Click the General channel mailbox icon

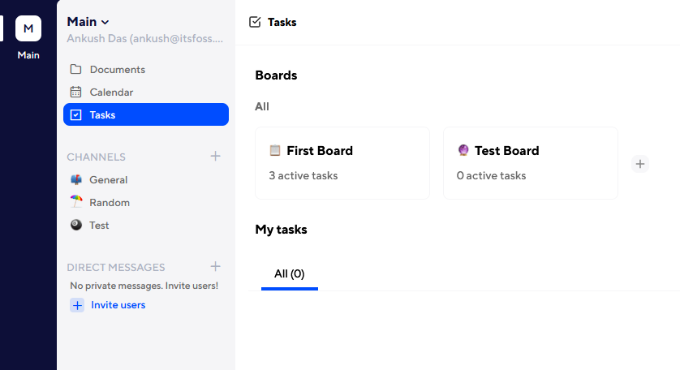pyautogui.click(x=76, y=180)
